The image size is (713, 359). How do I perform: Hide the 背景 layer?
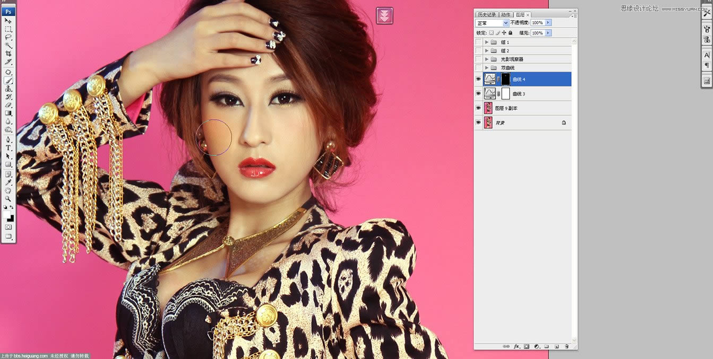[x=479, y=122]
